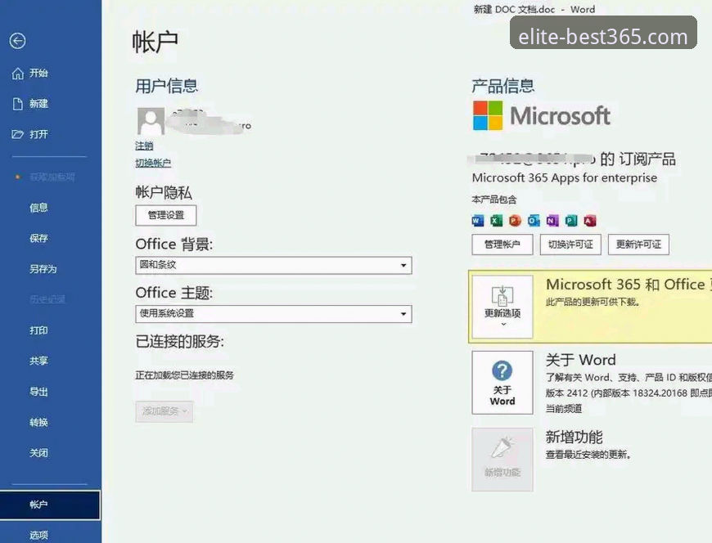The height and width of the screenshot is (543, 712).
Task: Open the 导出 page
Action: 38,392
